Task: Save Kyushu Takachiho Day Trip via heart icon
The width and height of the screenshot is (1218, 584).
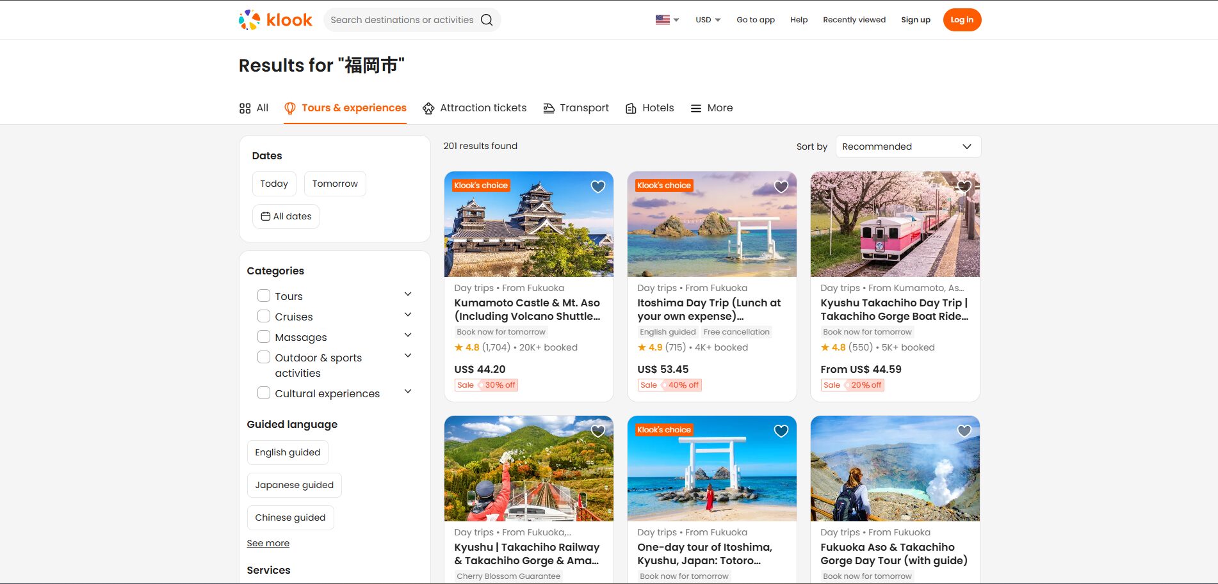Action: 964,187
